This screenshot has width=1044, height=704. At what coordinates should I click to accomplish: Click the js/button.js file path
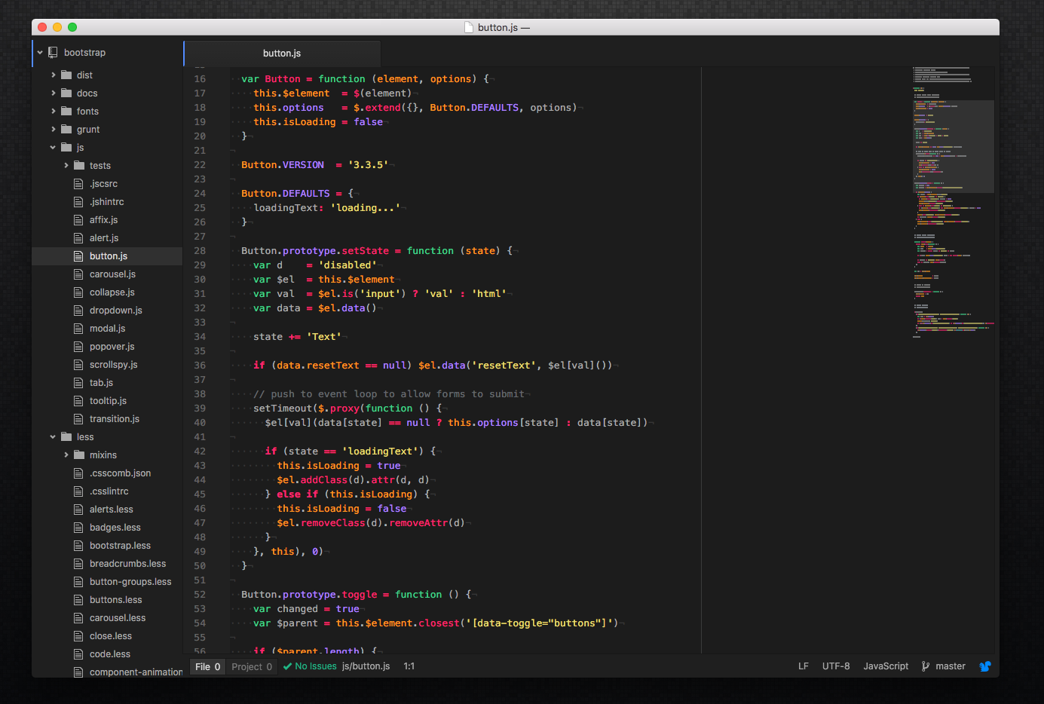[x=366, y=666]
